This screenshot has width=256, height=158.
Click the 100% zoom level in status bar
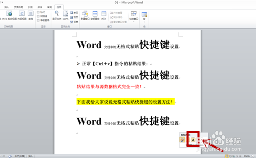tap(247, 156)
